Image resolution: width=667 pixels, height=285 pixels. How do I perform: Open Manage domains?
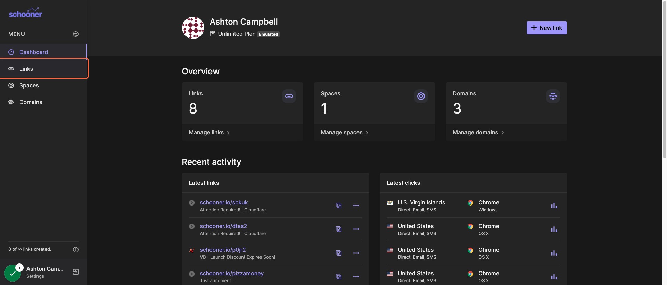point(478,133)
